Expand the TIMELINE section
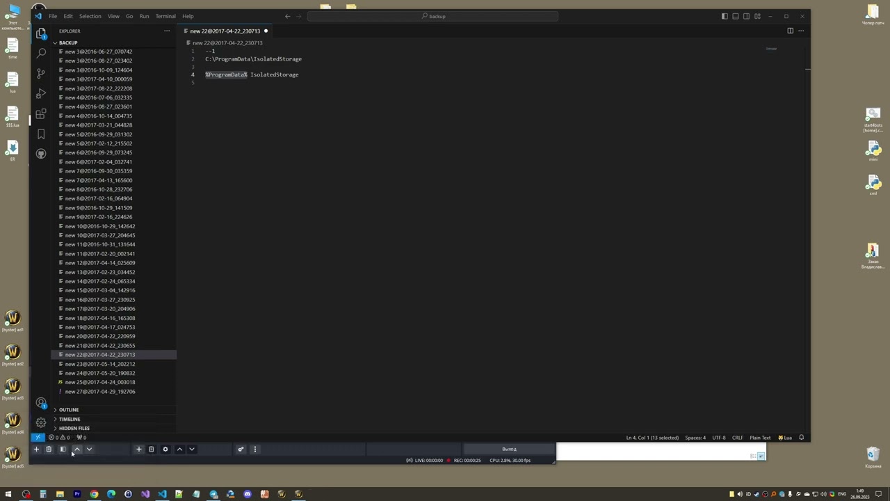Viewport: 890px width, 501px height. pyautogui.click(x=114, y=419)
